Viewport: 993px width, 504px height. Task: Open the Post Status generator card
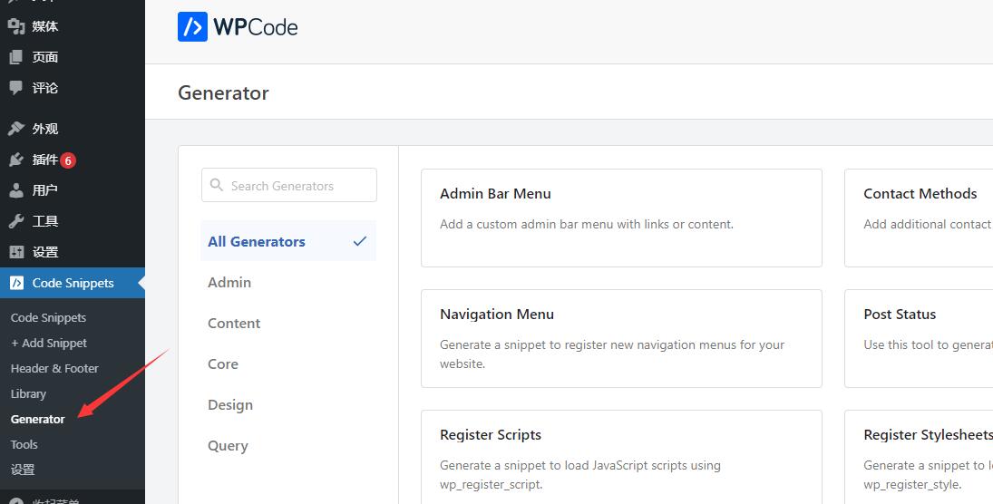919,339
